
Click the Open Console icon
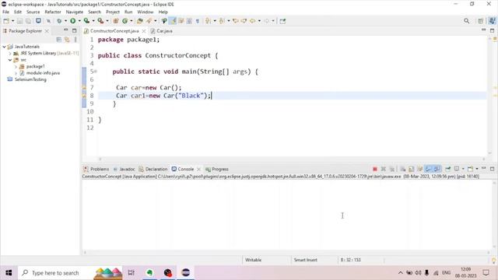(470, 170)
